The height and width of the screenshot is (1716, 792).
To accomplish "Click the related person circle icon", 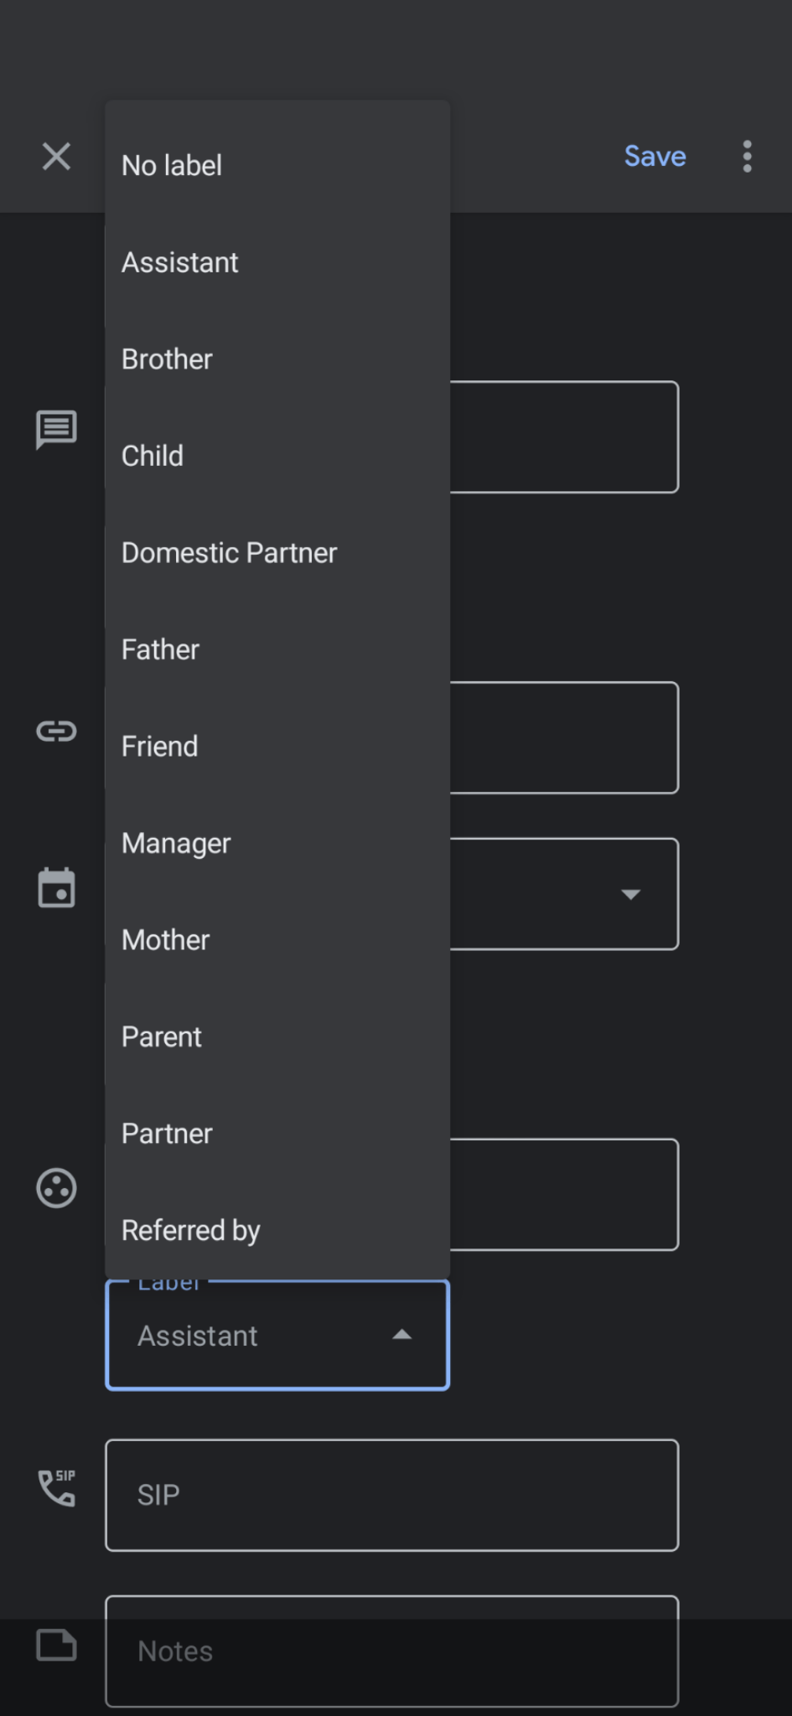I will pos(56,1188).
